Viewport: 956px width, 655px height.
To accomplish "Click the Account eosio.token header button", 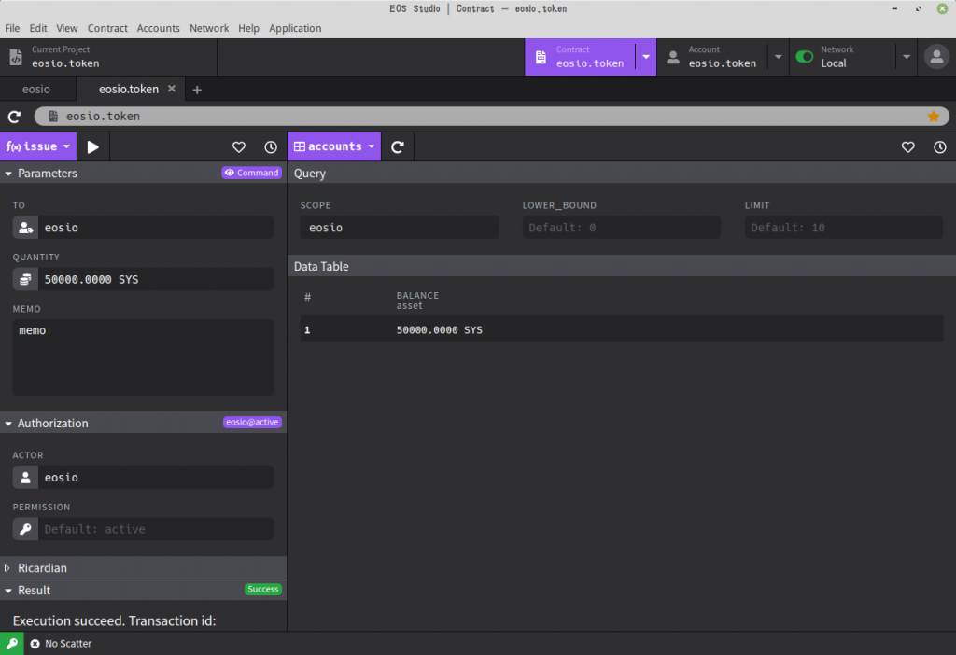I will 712,57.
